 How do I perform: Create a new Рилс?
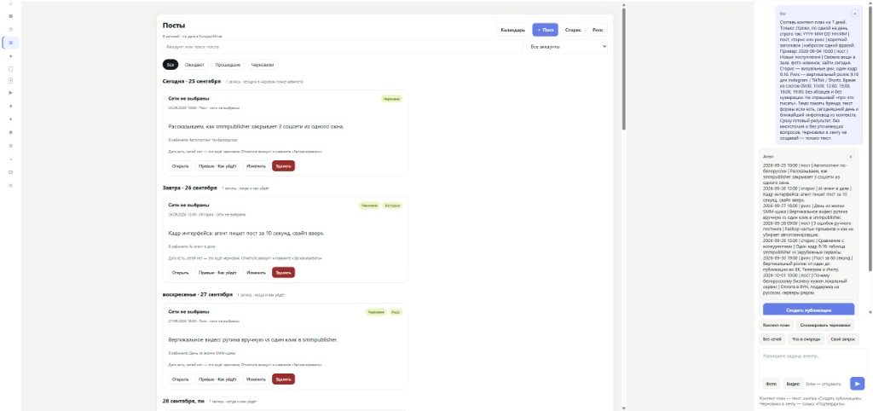click(x=598, y=30)
